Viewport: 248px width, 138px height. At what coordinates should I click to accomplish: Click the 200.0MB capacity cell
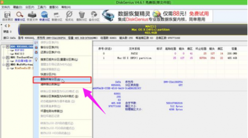[x=232, y=54]
